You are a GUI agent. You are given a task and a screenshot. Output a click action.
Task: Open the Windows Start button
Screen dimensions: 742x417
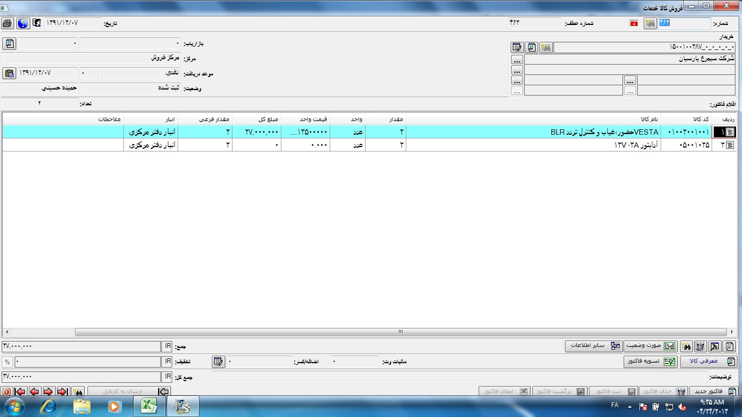click(15, 406)
